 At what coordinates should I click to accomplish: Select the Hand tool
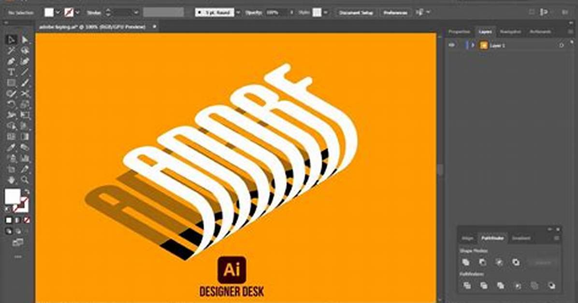pyautogui.click(x=11, y=180)
